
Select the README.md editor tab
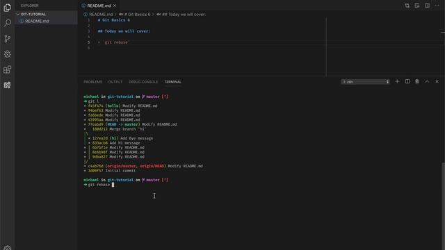tap(99, 6)
